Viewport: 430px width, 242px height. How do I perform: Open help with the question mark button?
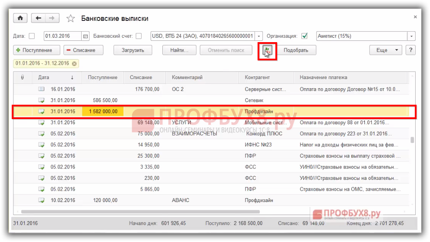pyautogui.click(x=410, y=50)
